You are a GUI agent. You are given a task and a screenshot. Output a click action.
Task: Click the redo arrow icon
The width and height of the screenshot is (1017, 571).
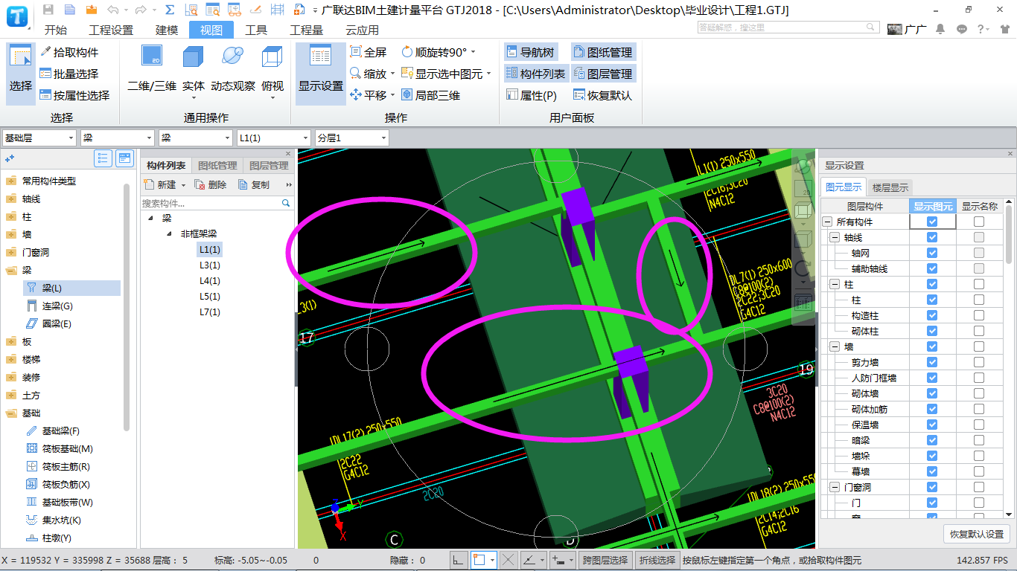140,10
